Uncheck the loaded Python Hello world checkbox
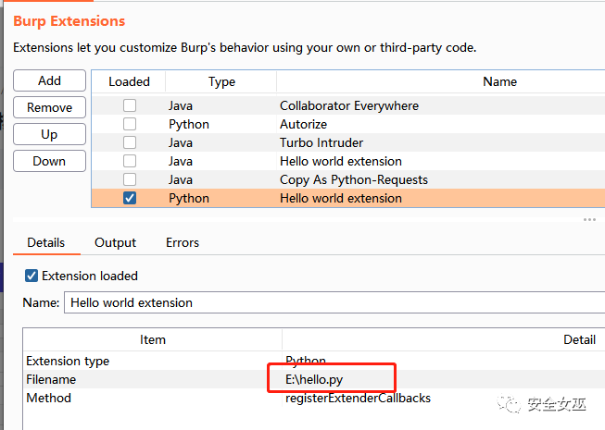The width and height of the screenshot is (605, 430). pos(130,198)
